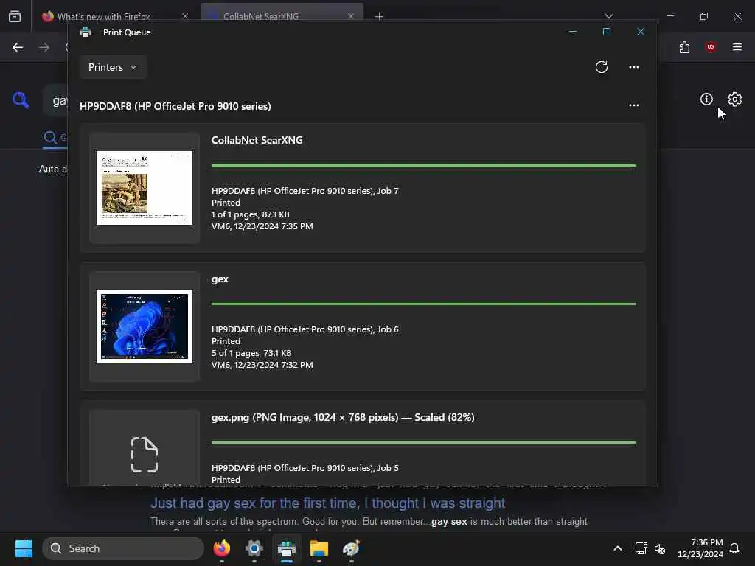
Task: Refresh the print queue list
Action: (602, 67)
